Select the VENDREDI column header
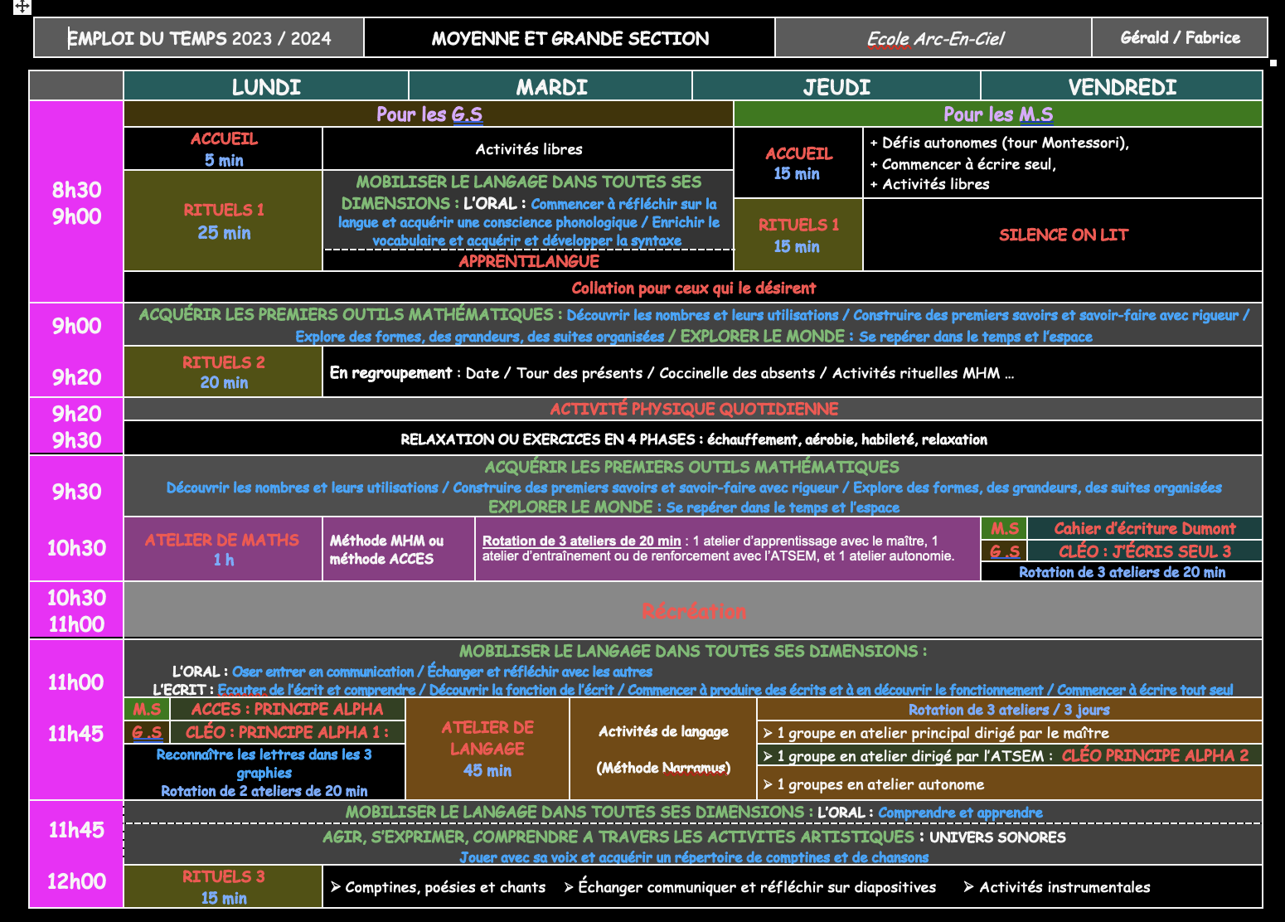This screenshot has width=1285, height=922. (x=1122, y=87)
